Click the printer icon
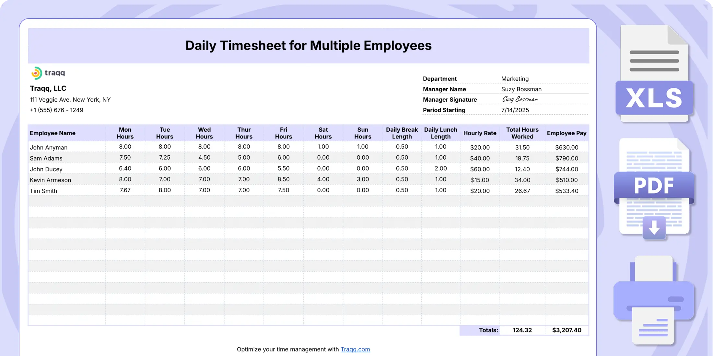This screenshot has height=356, width=713. click(654, 300)
